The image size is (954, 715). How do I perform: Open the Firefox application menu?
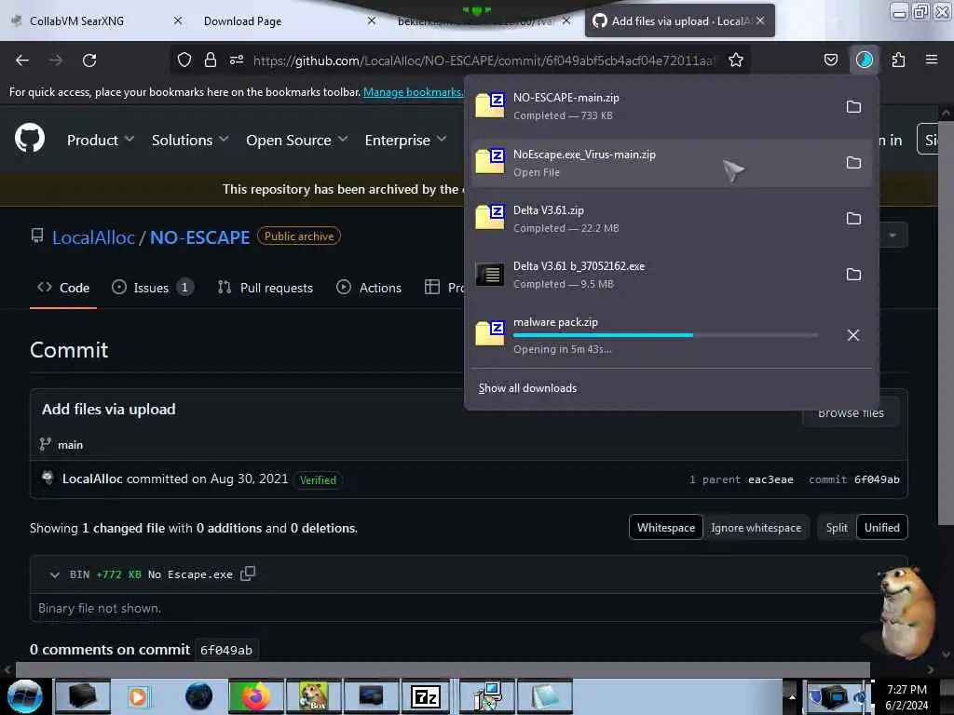(x=932, y=60)
